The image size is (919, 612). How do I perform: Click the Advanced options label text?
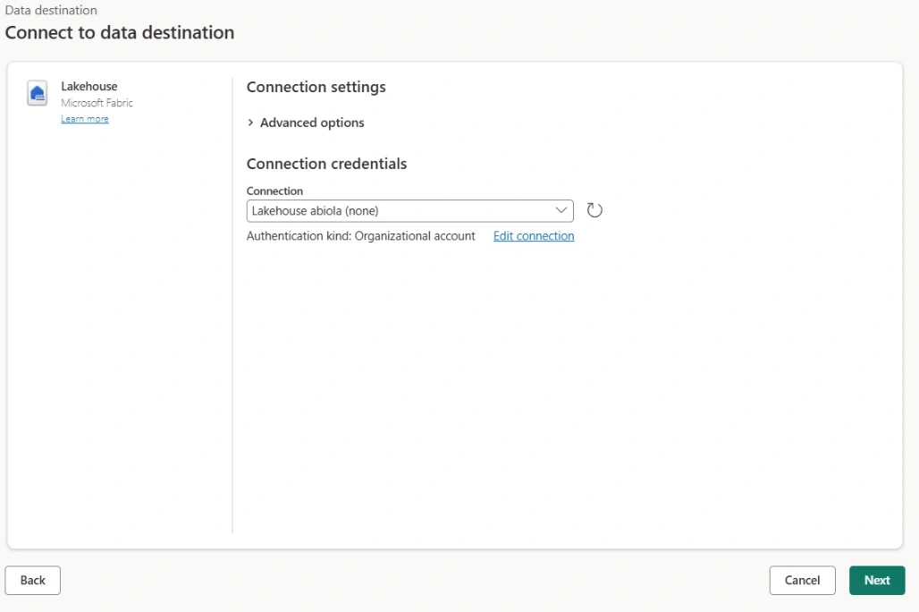click(312, 122)
